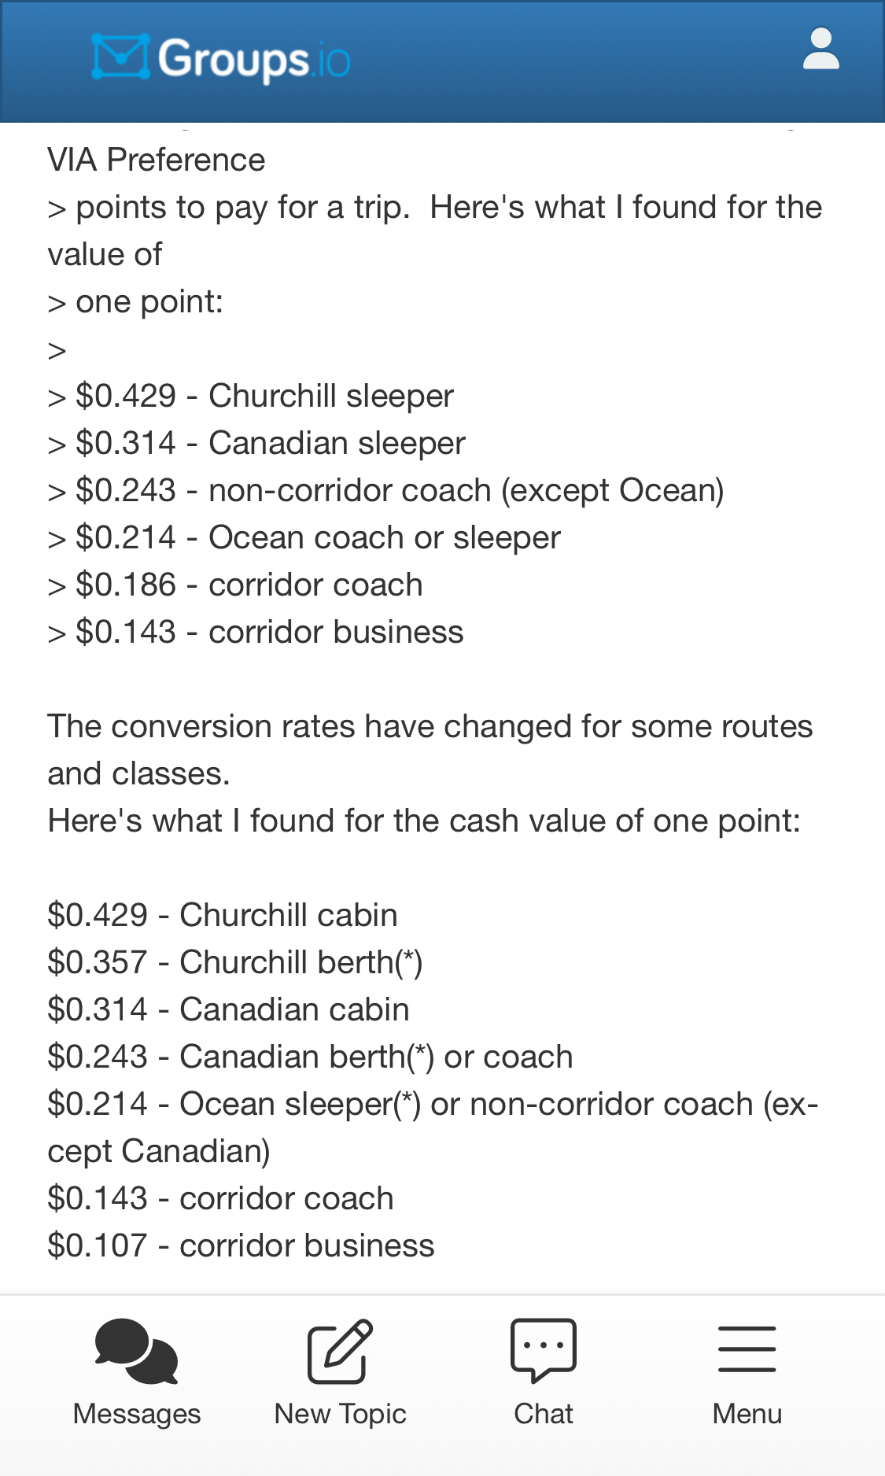The width and height of the screenshot is (885, 1476).
Task: Click the "$0.314 - Canadian cabin" line
Action: coord(228,1009)
